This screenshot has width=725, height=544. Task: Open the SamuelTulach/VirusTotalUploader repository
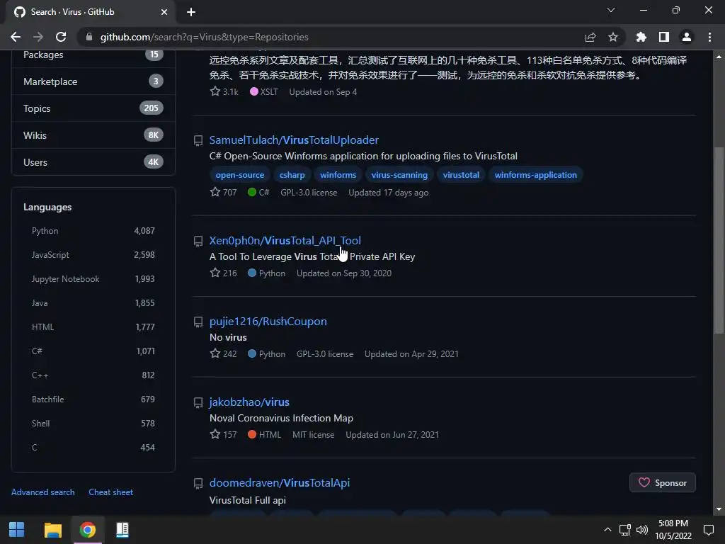pyautogui.click(x=294, y=140)
